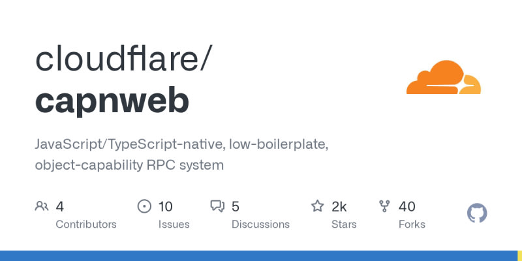522x261 pixels.
Task: Click the Forks branch icon
Action: (385, 207)
